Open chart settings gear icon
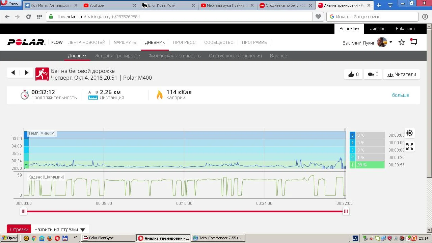The height and width of the screenshot is (243, 432). [409, 133]
